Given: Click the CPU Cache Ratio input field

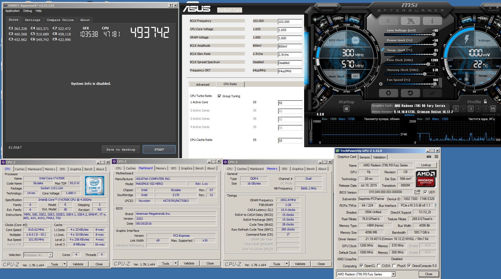Looking at the screenshot, I should click(x=290, y=141).
